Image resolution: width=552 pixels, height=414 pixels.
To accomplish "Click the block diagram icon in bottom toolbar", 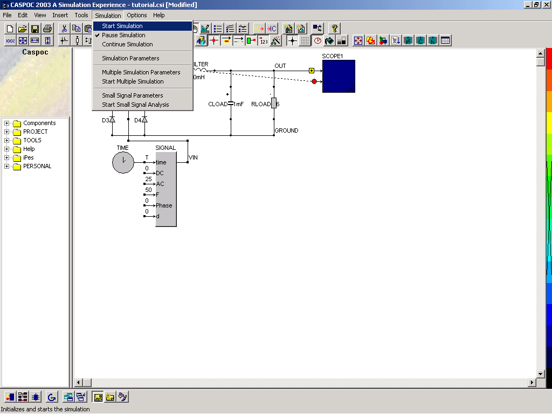I will [23, 397].
